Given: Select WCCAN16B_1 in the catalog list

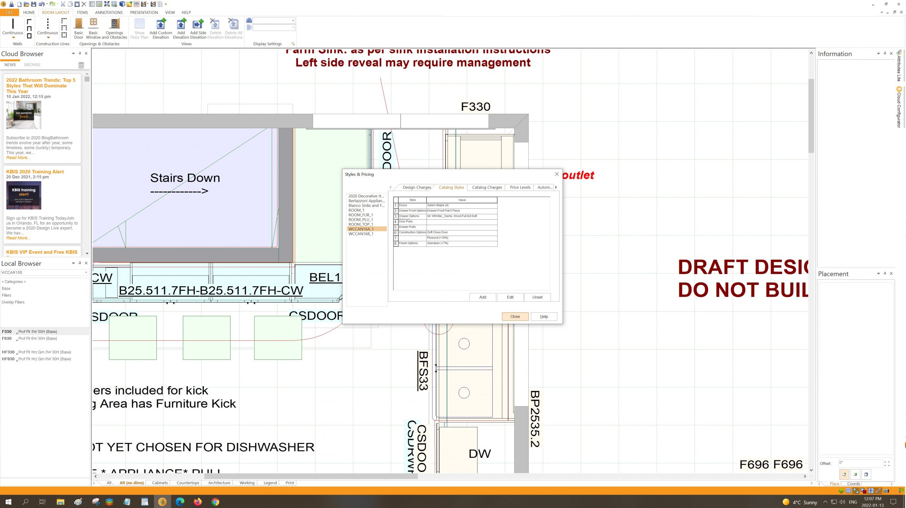Looking at the screenshot, I should (361, 234).
